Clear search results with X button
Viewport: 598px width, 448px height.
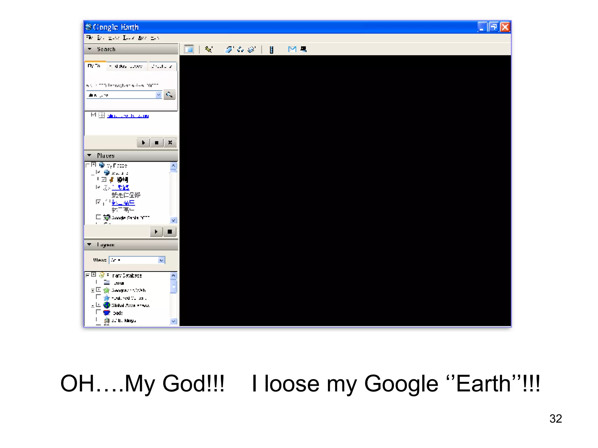tap(170, 143)
